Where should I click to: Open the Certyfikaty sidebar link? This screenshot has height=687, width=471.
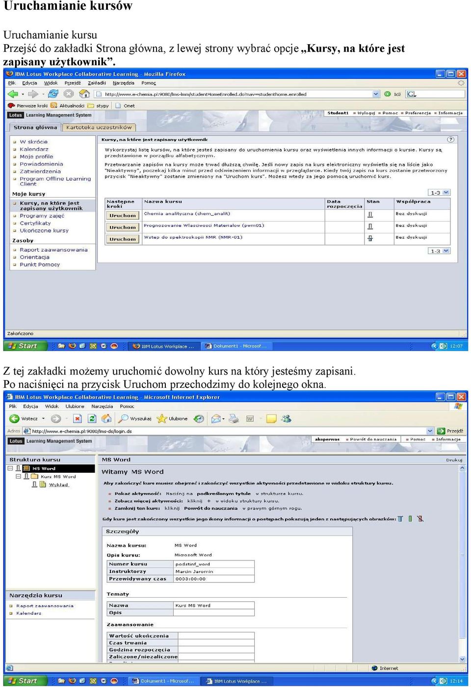(35, 223)
